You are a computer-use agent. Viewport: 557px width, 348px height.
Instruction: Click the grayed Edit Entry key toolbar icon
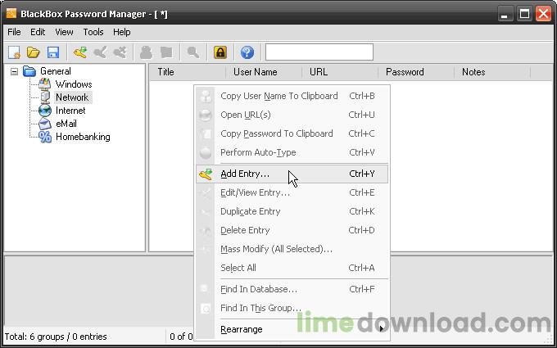pos(100,52)
